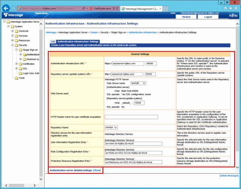This screenshot has width=241, height=189.
Task: Click the browser address bar URL
Action: point(49,8)
